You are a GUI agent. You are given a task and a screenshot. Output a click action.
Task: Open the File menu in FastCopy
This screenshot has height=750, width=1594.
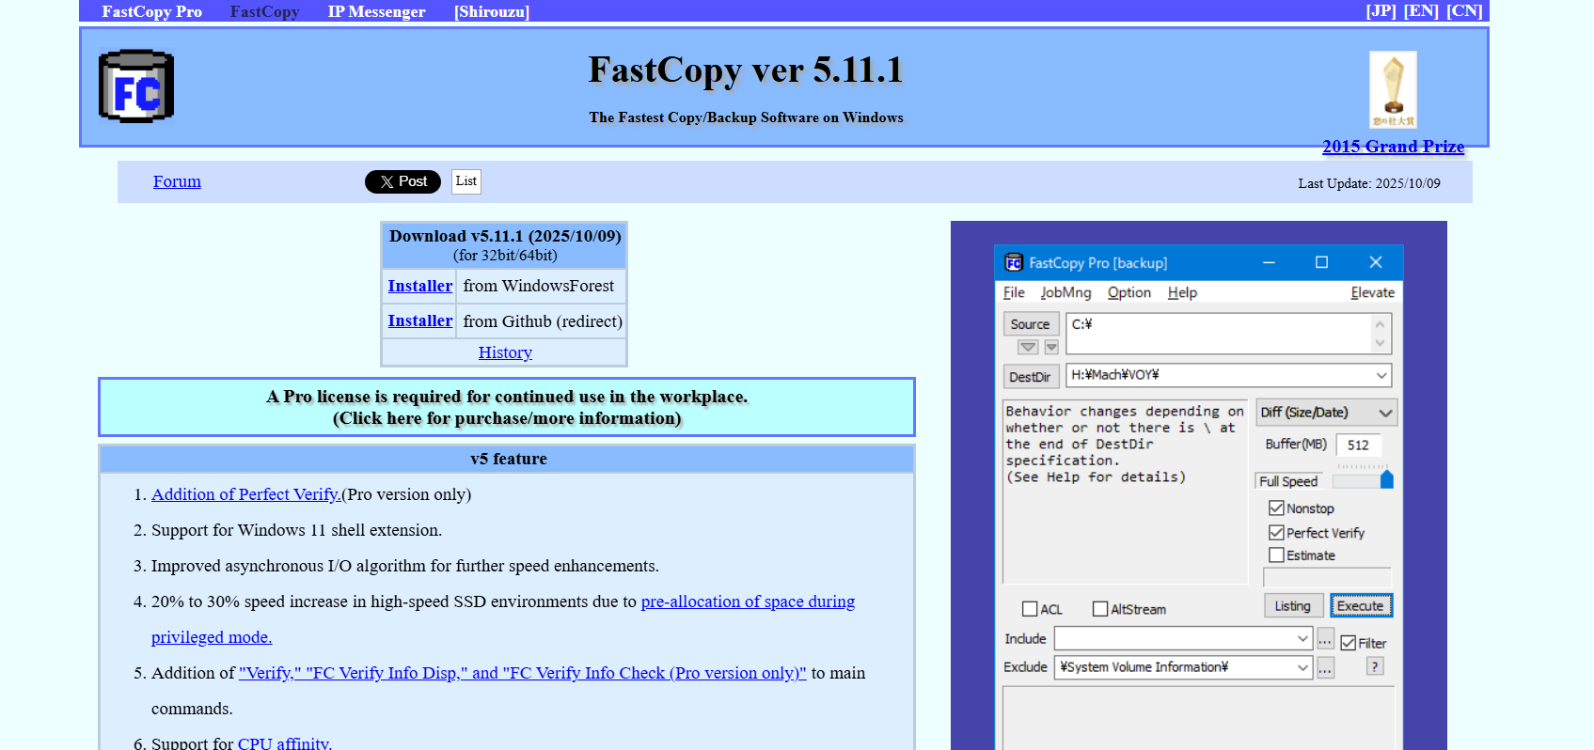point(1014,292)
